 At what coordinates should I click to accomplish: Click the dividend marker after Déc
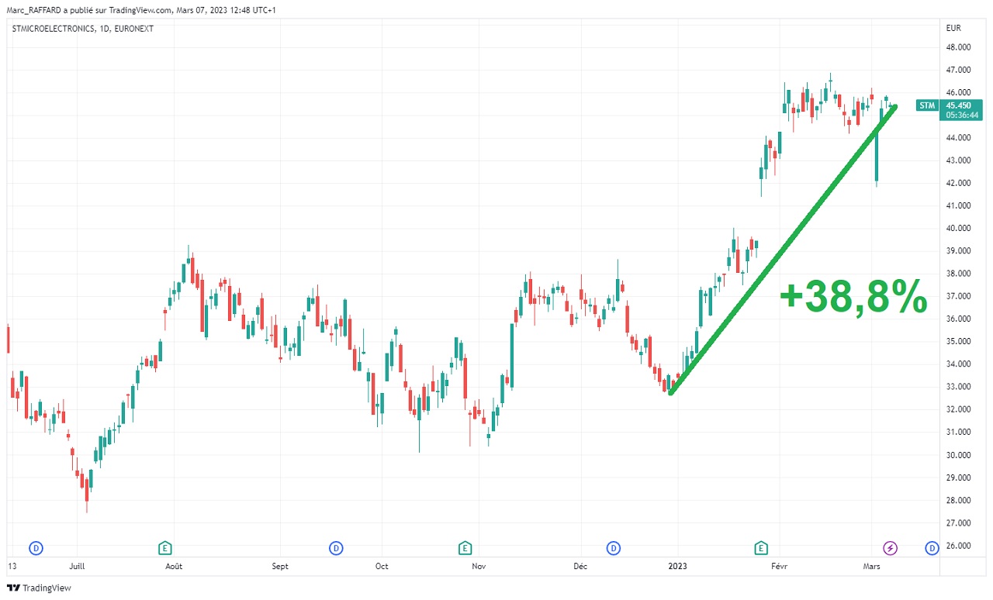click(x=614, y=548)
